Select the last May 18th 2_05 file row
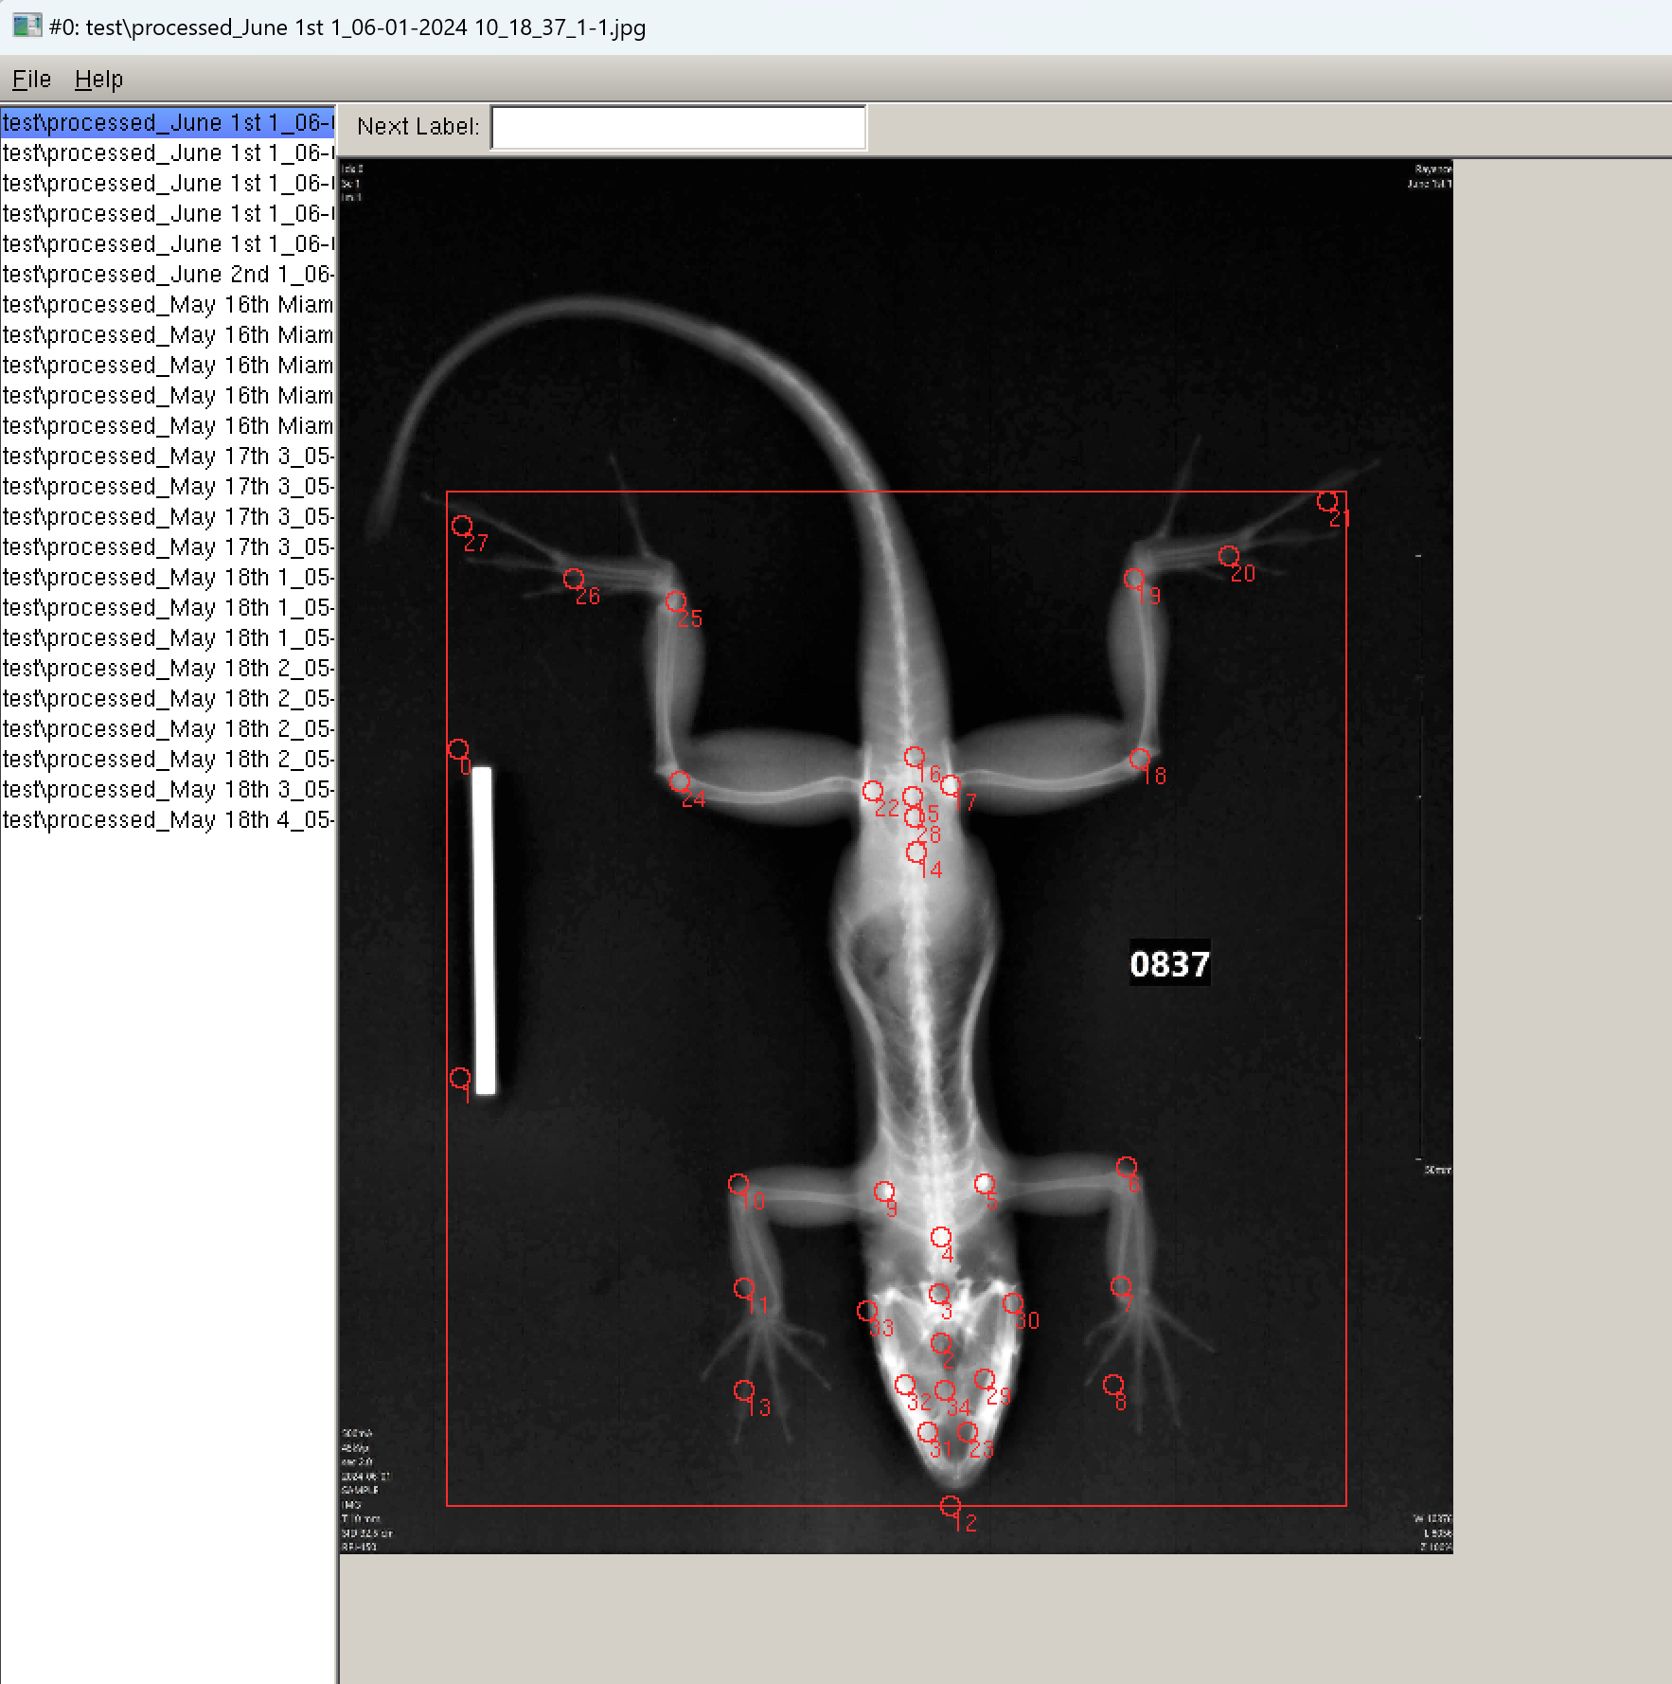Viewport: 1672px width, 1684px height. (168, 759)
